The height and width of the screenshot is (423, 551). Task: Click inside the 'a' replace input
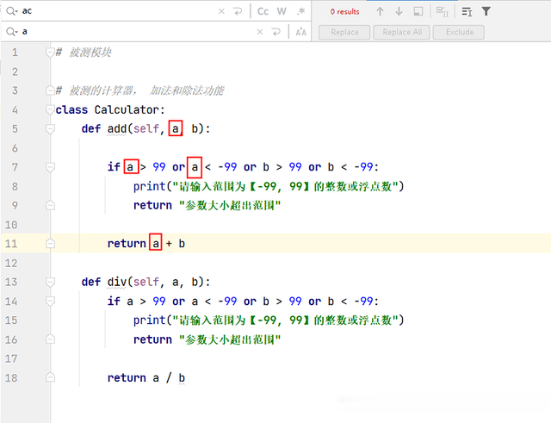(137, 32)
